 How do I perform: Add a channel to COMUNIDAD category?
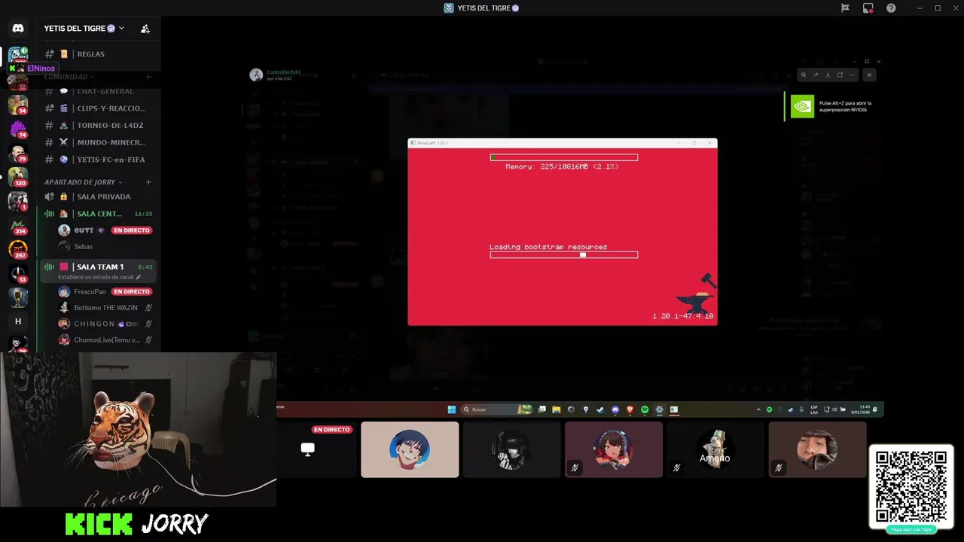[148, 77]
